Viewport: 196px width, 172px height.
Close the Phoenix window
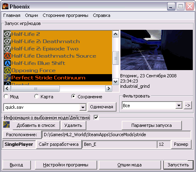pyautogui.click(x=190, y=6)
